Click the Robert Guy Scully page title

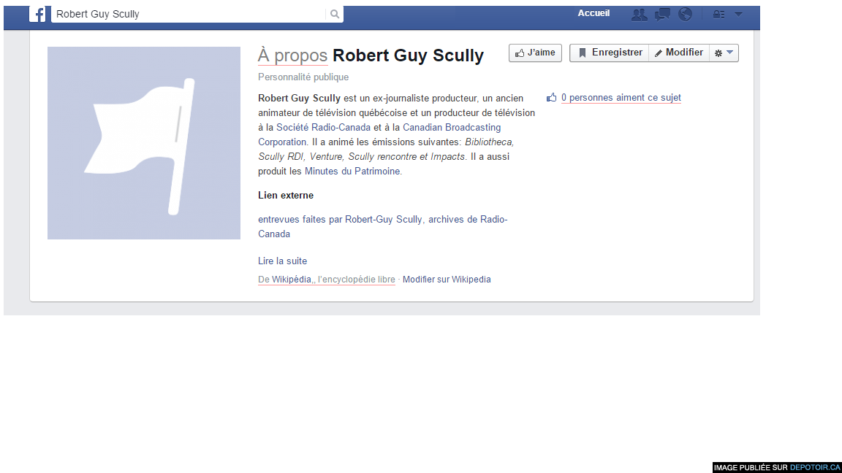[408, 55]
